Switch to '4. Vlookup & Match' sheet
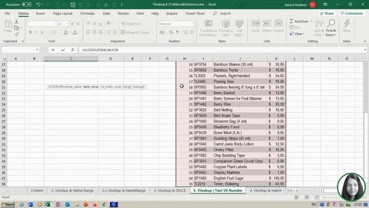The image size is (369, 208). coord(265,191)
